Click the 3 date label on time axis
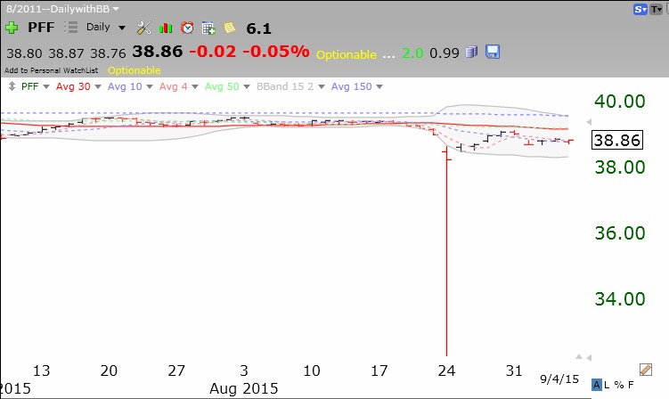This screenshot has width=669, height=399. pos(243,370)
